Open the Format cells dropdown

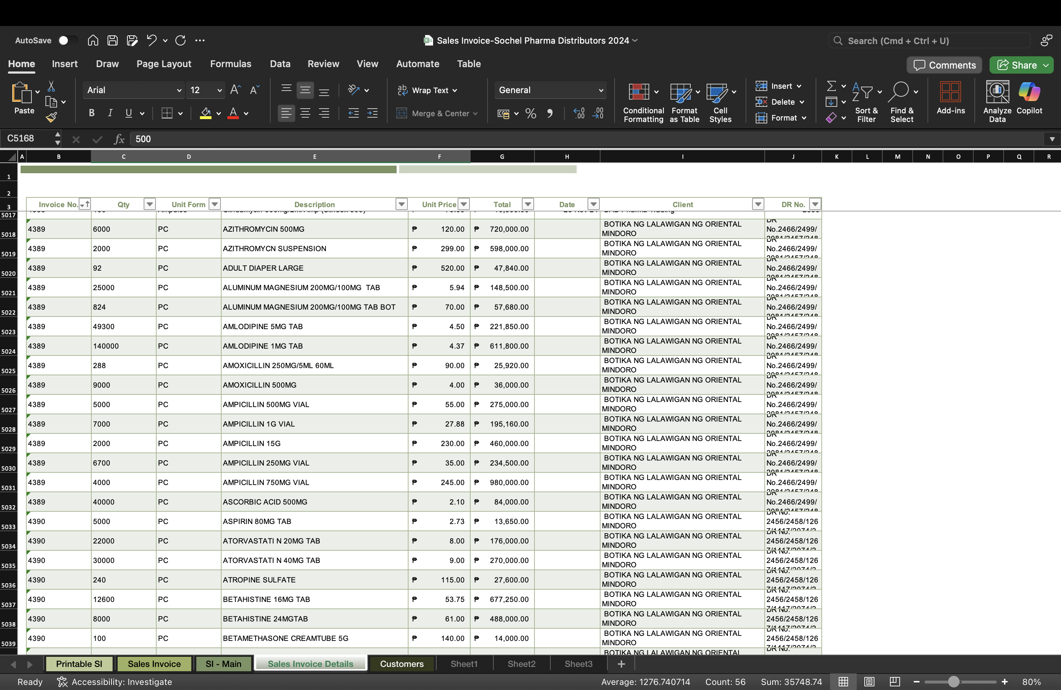click(x=781, y=118)
